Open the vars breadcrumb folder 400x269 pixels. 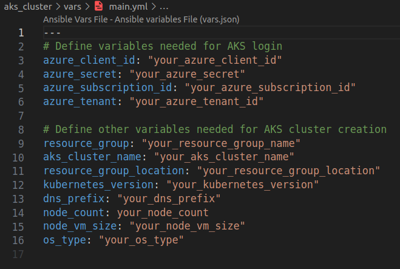pos(75,7)
